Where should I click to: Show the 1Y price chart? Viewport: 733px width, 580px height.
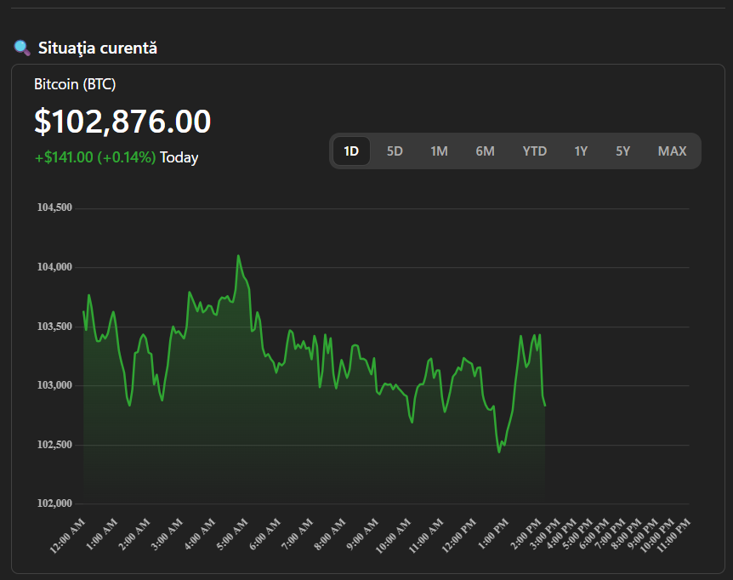click(581, 151)
